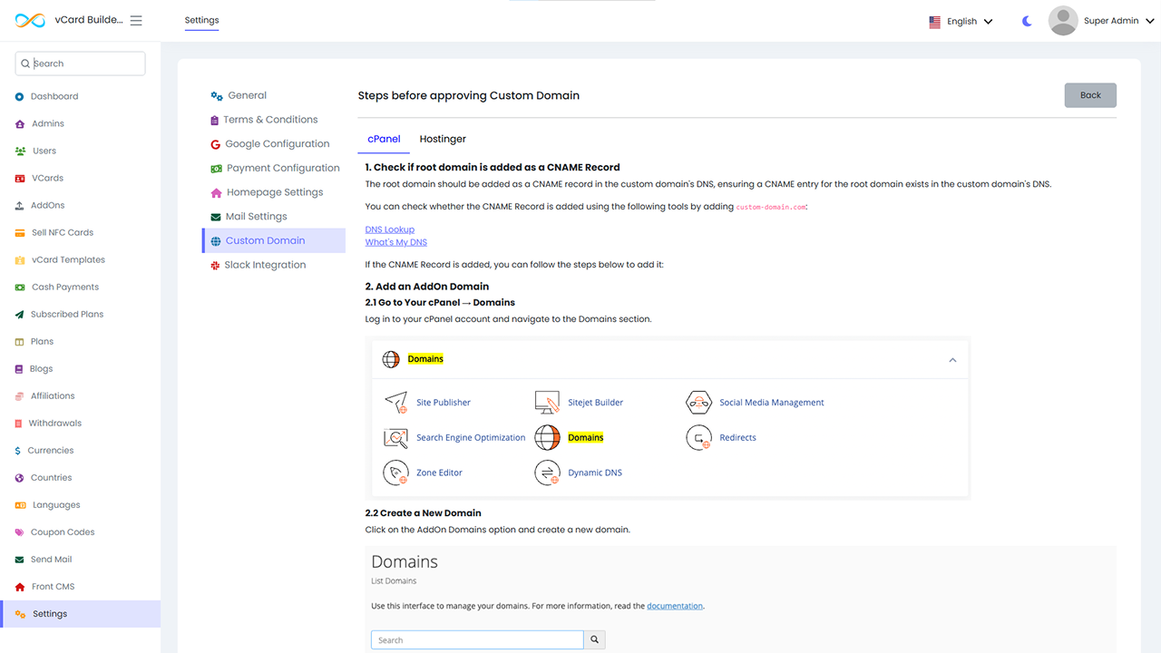Viewport: 1161px width, 653px height.
Task: Click the Slack Integration icon
Action: [x=216, y=265]
